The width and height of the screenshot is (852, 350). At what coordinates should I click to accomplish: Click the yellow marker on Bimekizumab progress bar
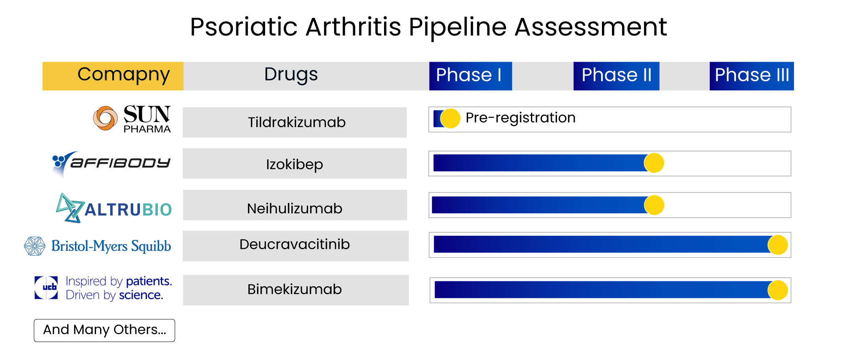pyautogui.click(x=778, y=290)
